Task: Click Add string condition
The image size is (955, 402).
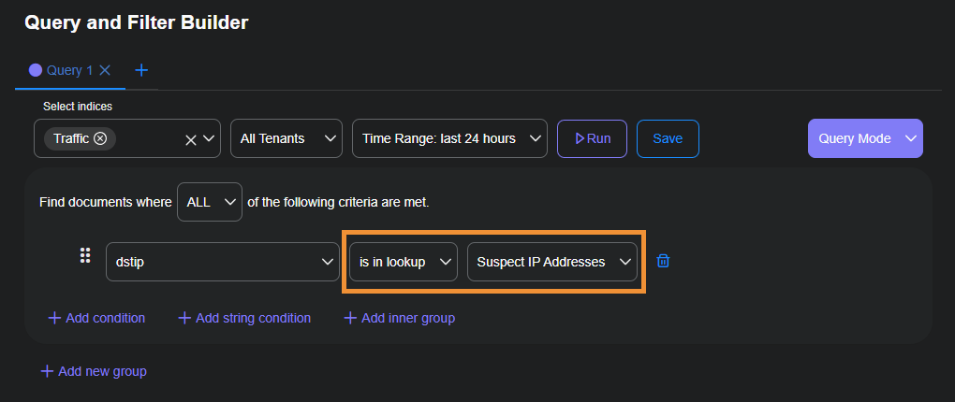Action: 244,318
